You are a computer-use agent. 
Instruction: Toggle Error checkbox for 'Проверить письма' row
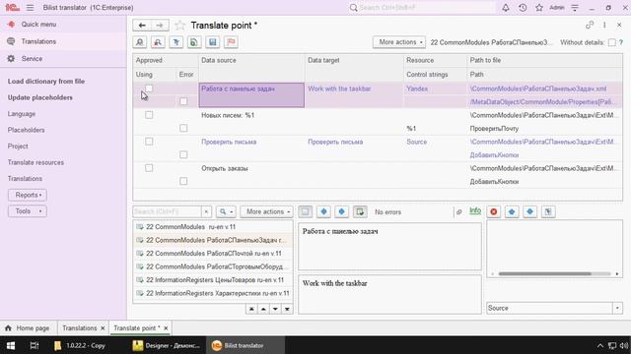click(x=183, y=154)
